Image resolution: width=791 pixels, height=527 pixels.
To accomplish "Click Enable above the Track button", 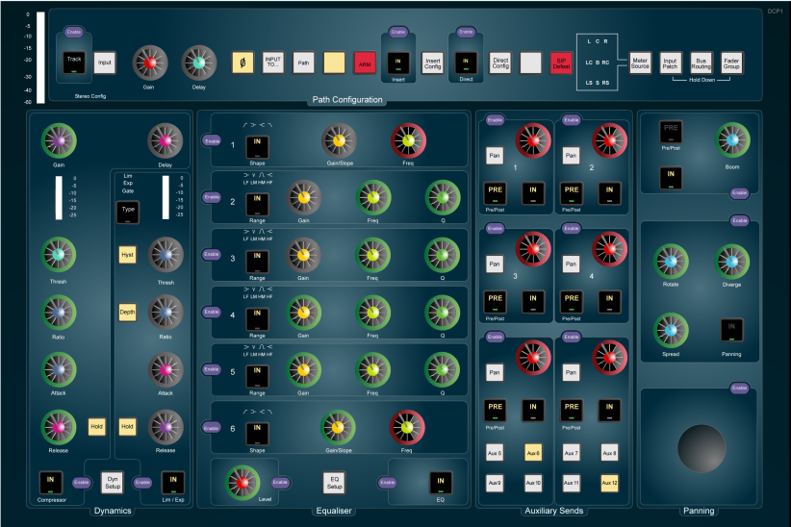I will click(74, 32).
